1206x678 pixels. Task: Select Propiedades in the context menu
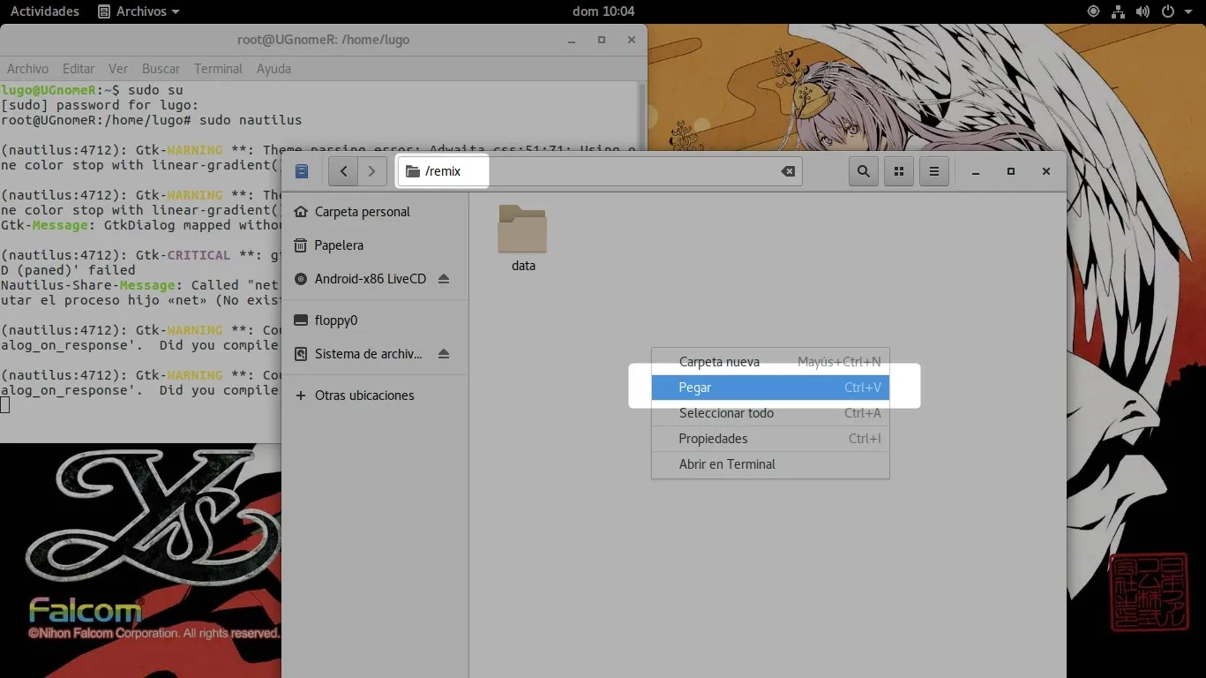click(713, 438)
